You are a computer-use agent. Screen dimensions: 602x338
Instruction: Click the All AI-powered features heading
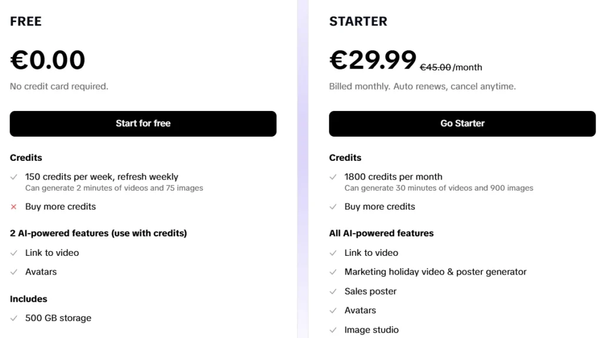tap(381, 234)
